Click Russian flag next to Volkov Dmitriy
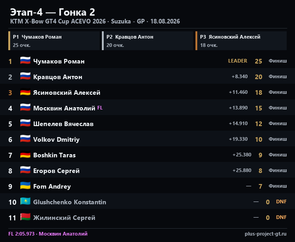Screen dimensions: 295x242 25,139
